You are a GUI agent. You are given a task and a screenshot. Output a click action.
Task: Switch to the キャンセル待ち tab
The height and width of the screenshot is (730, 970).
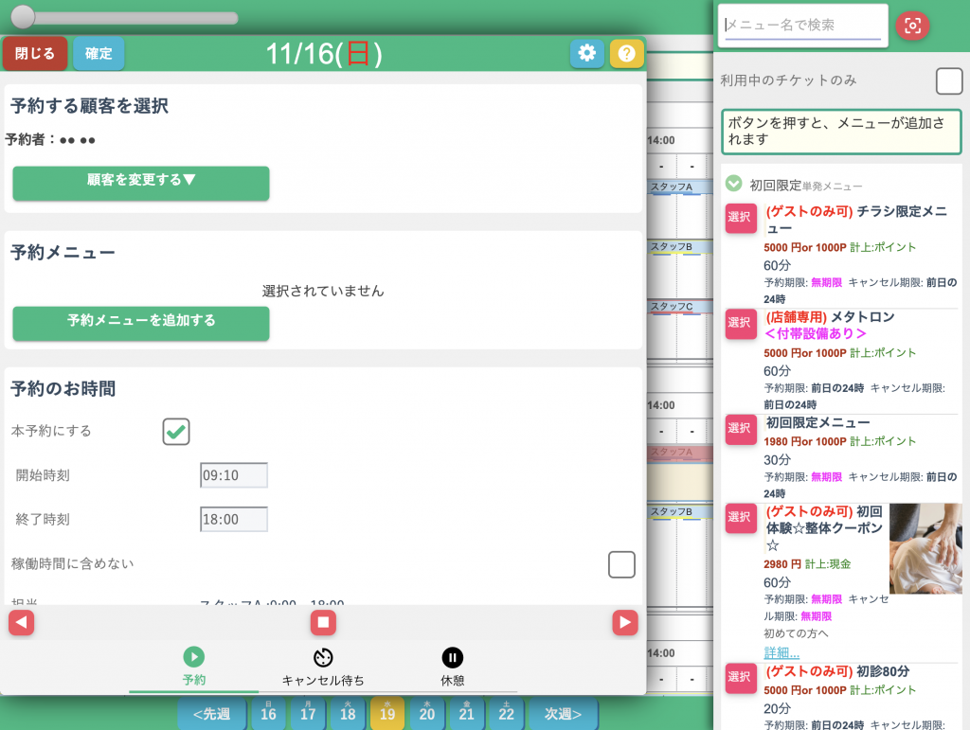pos(323,668)
